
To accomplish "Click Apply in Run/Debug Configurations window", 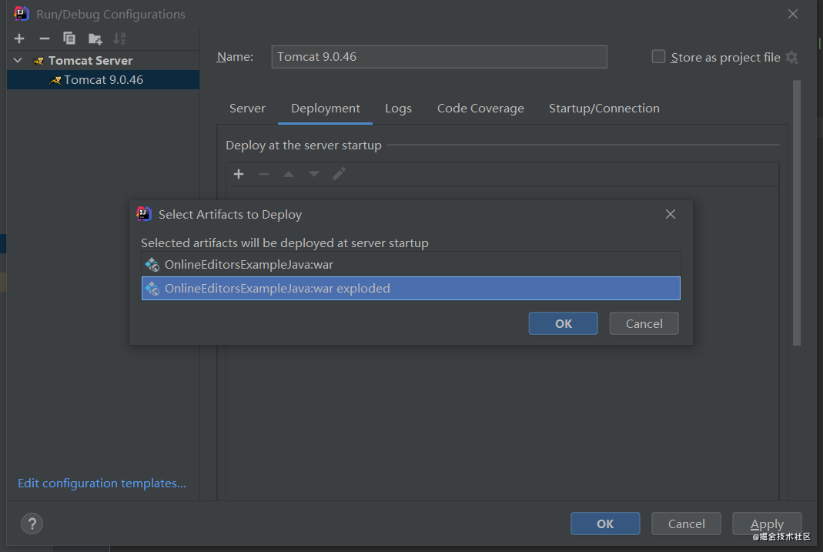I will pyautogui.click(x=767, y=524).
